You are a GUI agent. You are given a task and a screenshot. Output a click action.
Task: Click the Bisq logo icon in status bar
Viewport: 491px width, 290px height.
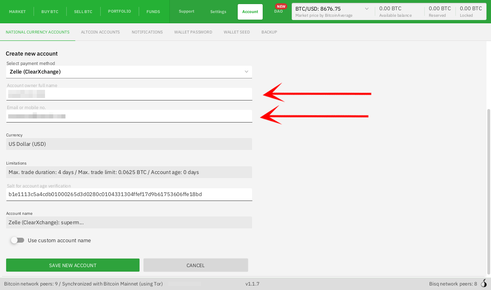[484, 283]
